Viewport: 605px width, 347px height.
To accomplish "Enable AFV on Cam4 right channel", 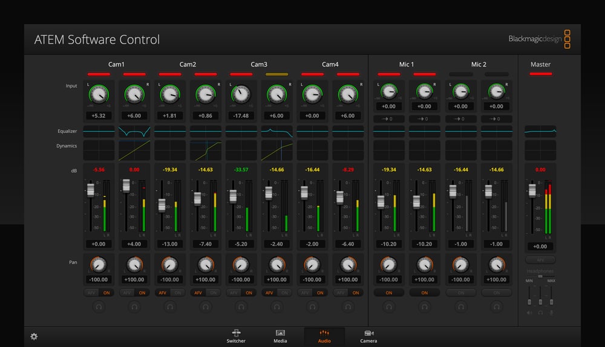I will coord(341,293).
